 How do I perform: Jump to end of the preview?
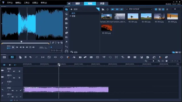27,47
